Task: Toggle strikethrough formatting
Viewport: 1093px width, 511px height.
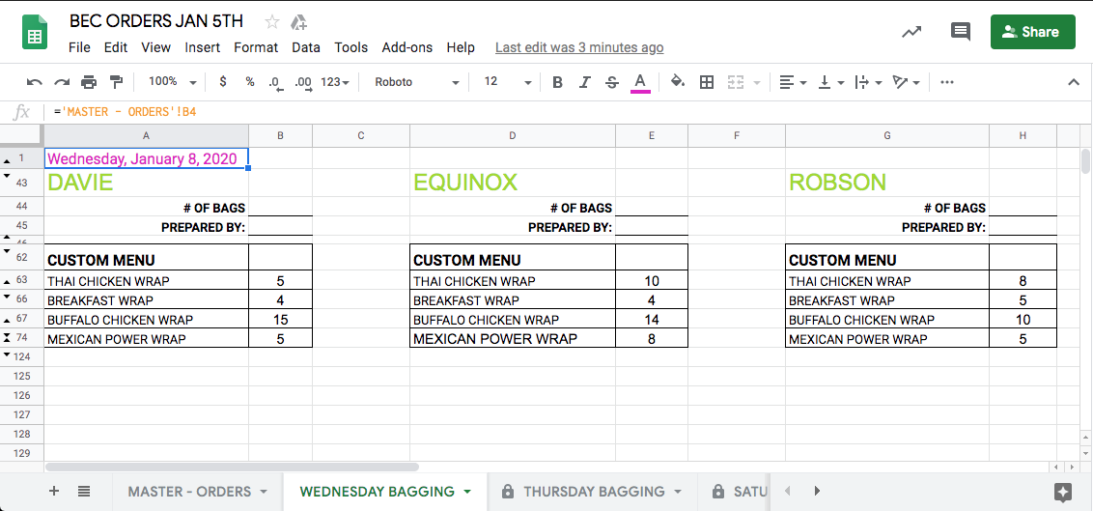Action: click(611, 82)
